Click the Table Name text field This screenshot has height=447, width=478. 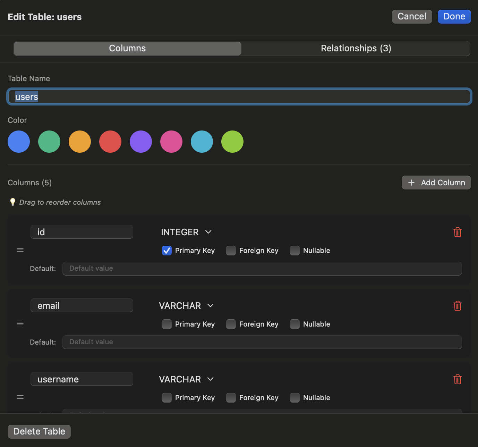point(239,97)
